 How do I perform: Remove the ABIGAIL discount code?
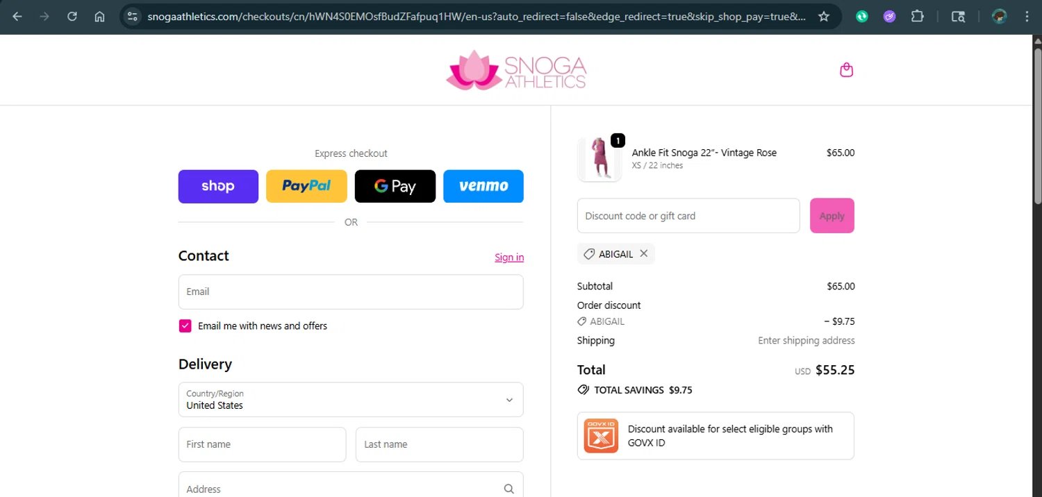pyautogui.click(x=644, y=253)
